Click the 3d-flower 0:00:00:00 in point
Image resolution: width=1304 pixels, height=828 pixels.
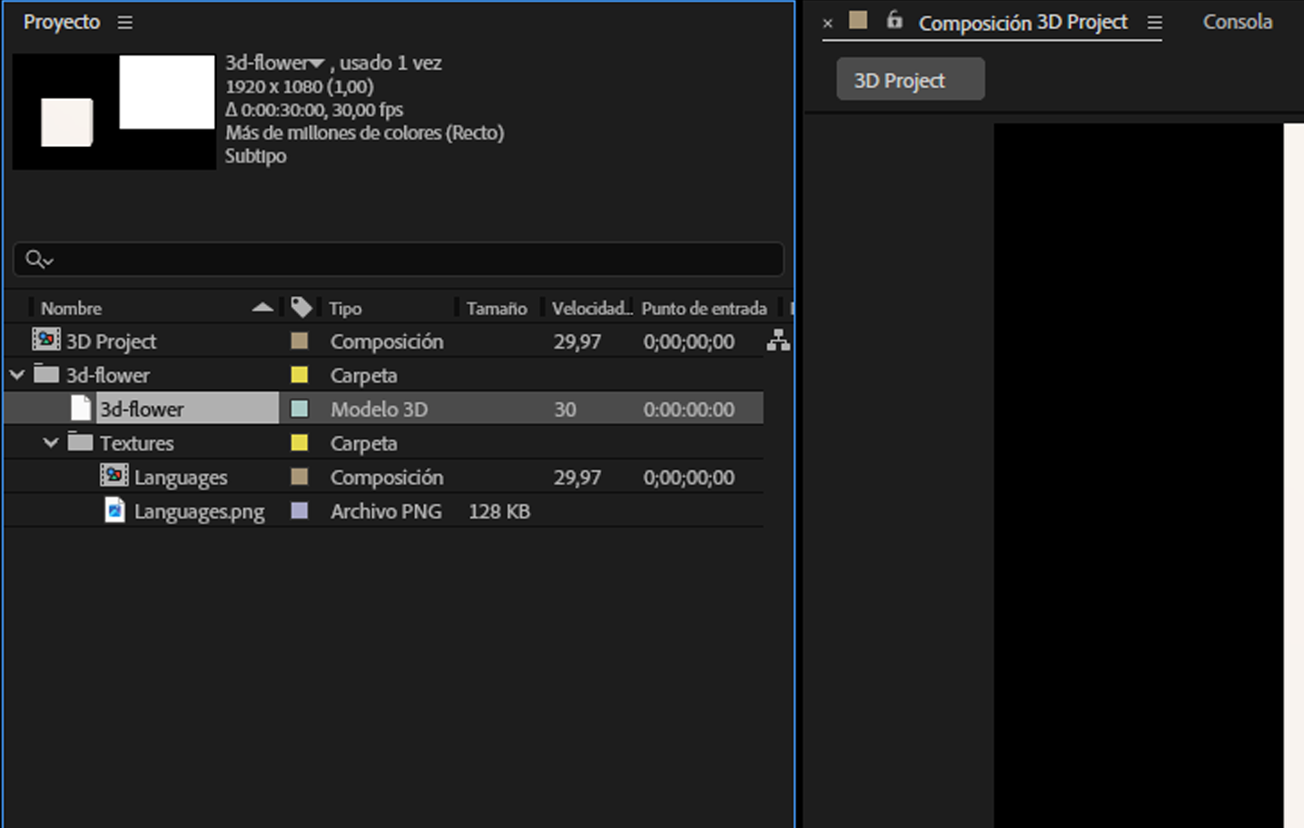click(x=689, y=409)
